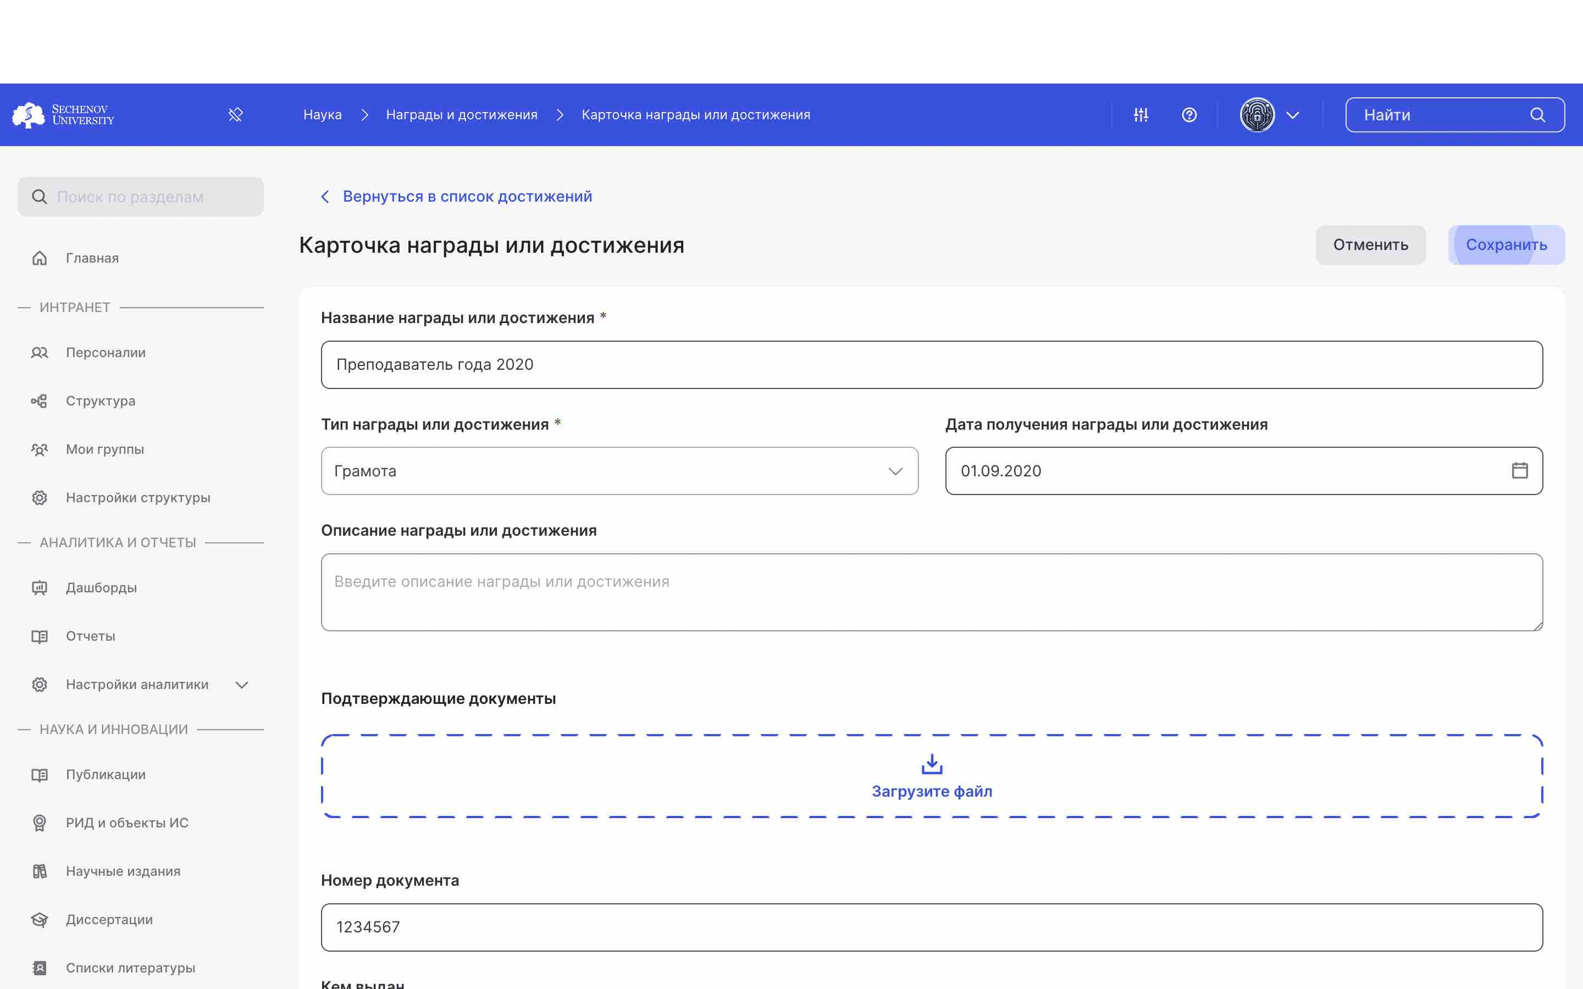Viewport: 1583px width, 989px height.
Task: Вернуться в список достижений link
Action: 467,197
